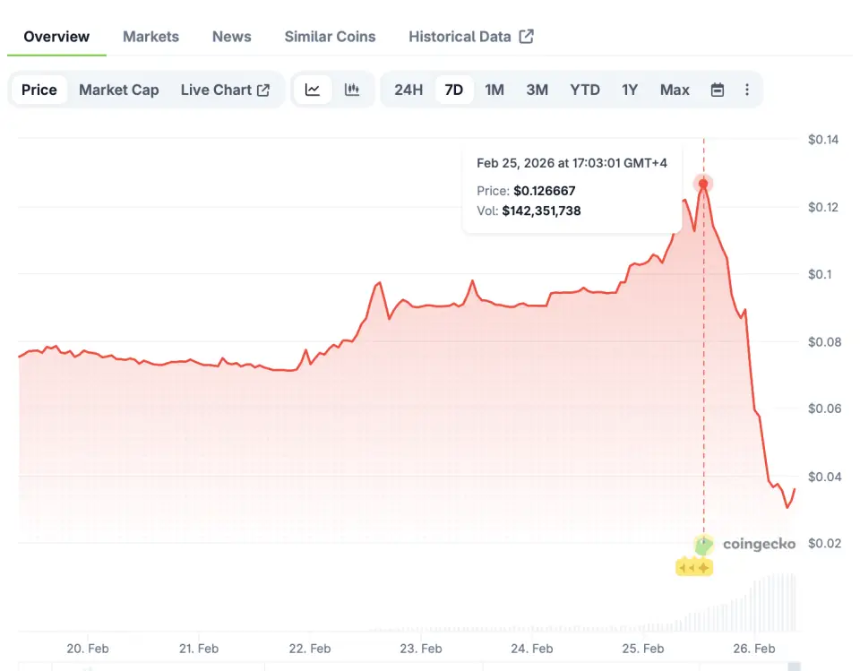The width and height of the screenshot is (860, 671).
Task: Switch the chart to Market Cap view
Action: pos(118,90)
